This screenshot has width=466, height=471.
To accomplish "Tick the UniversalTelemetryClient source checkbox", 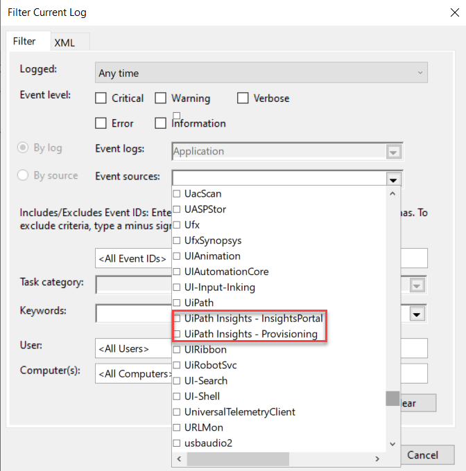I will click(177, 412).
